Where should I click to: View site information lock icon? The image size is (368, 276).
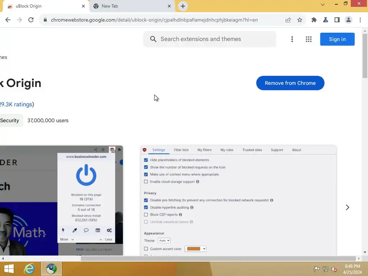45,20
